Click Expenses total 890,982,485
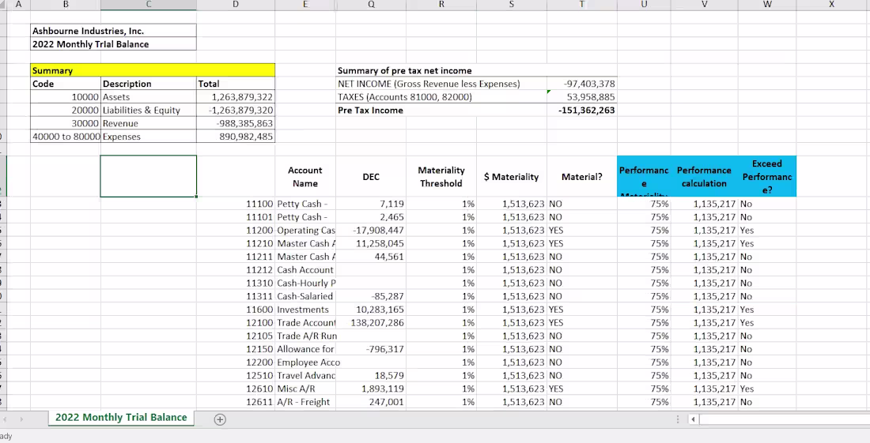The height and width of the screenshot is (443, 870). tap(235, 137)
